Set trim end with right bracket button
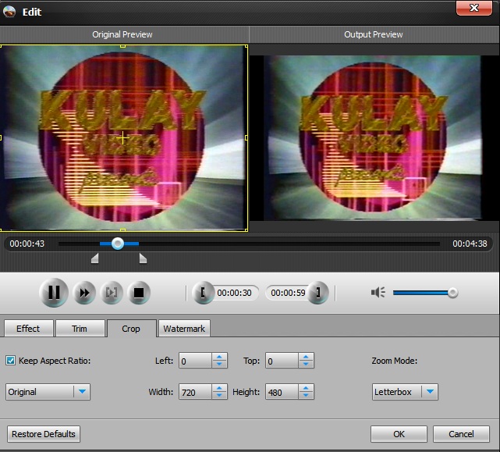500x452 pixels. [x=317, y=293]
